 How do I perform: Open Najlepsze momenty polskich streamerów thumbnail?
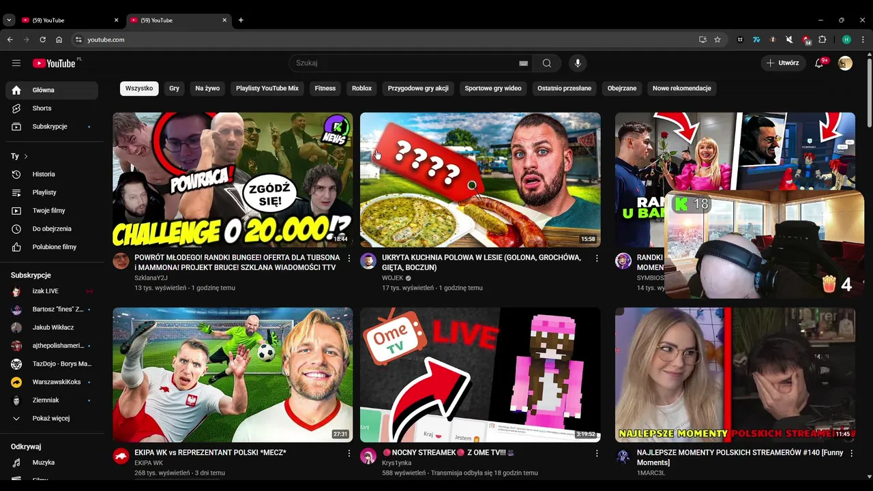tap(735, 374)
